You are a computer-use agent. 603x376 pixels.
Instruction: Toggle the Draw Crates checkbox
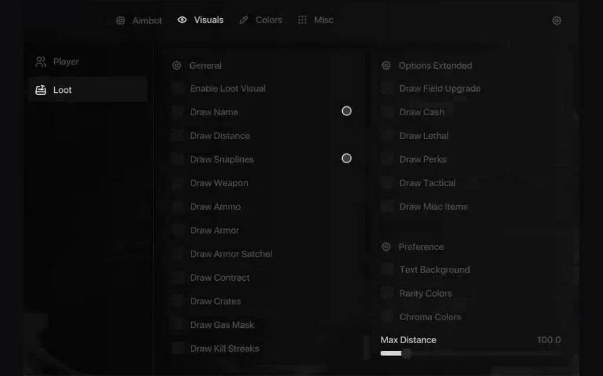click(178, 301)
